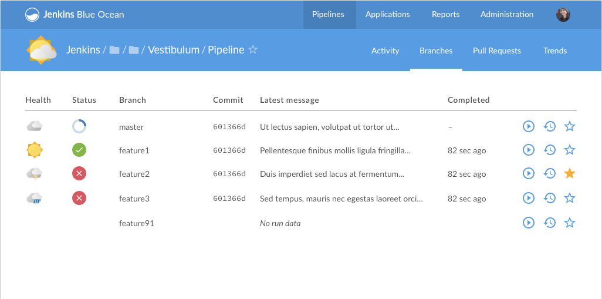
Task: Favorite the master branch
Action: [x=569, y=126]
